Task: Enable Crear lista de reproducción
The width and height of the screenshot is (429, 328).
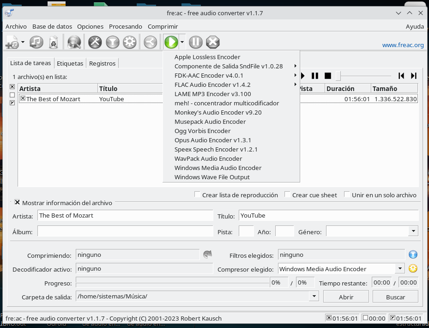Action: [197, 194]
